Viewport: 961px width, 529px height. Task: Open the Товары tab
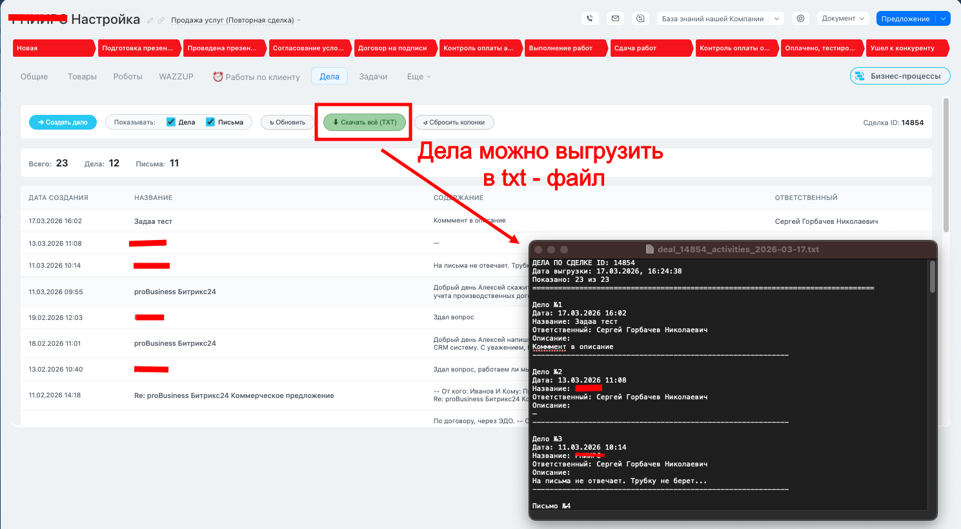click(82, 77)
